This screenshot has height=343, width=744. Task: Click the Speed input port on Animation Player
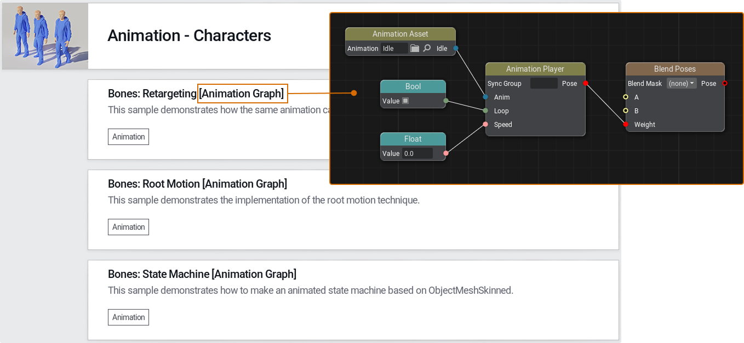[485, 124]
